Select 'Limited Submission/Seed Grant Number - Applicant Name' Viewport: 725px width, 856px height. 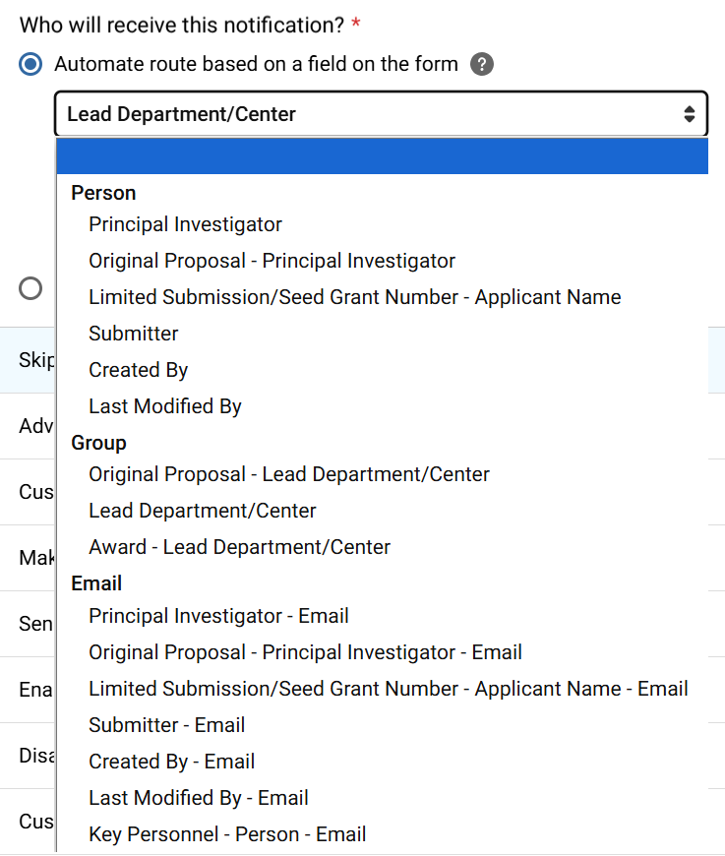[x=355, y=297]
